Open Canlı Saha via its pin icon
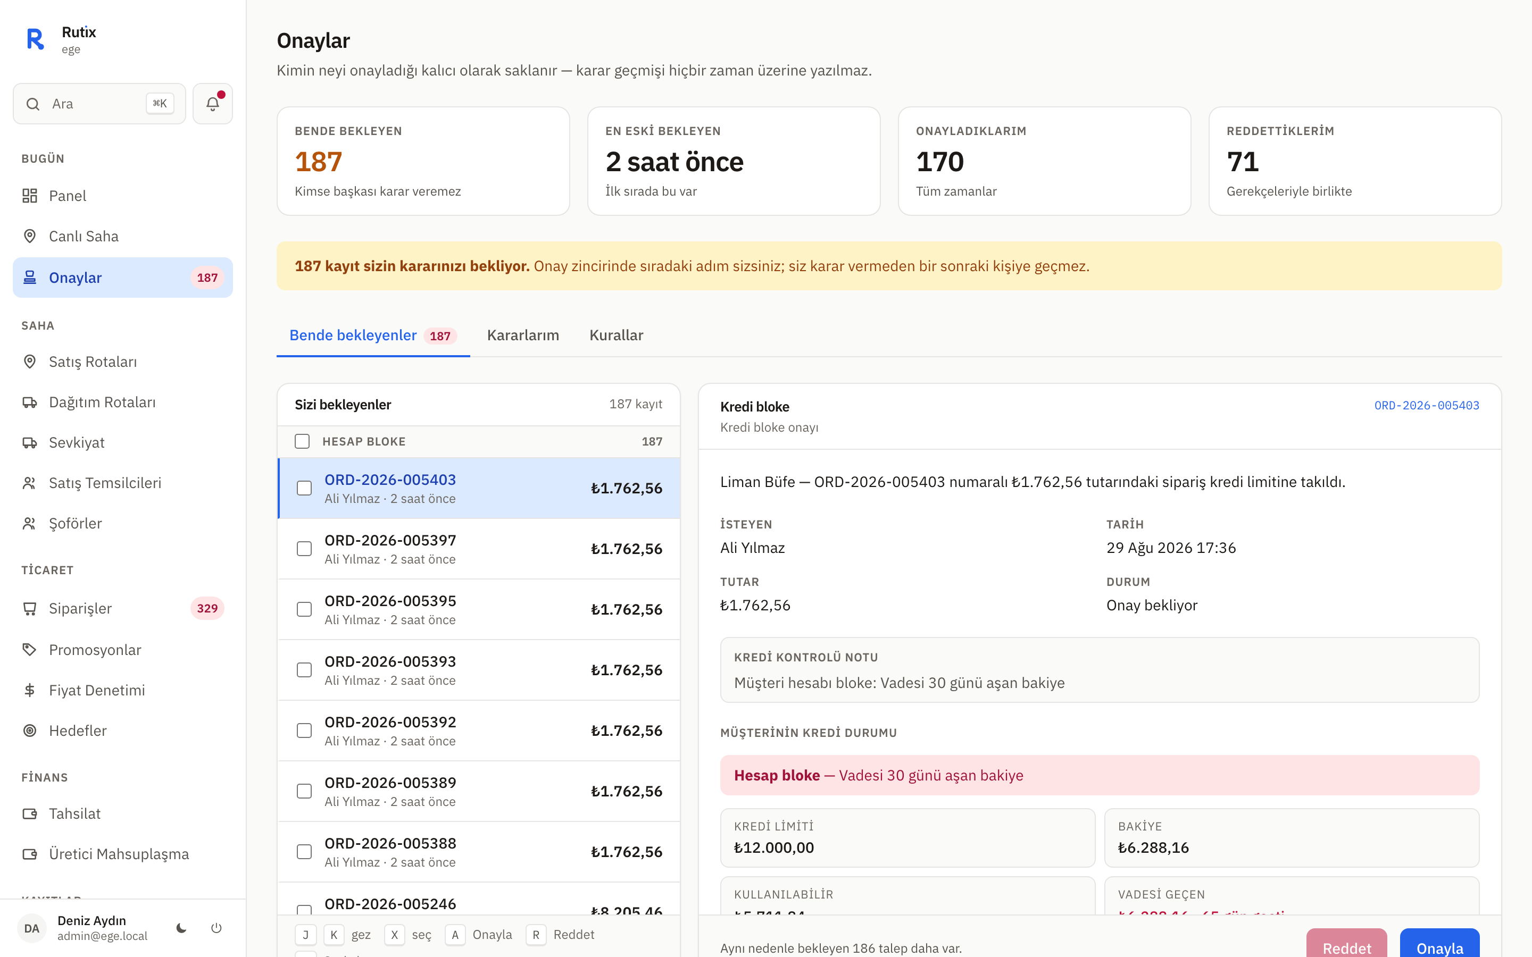This screenshot has height=957, width=1532. [x=30, y=236]
